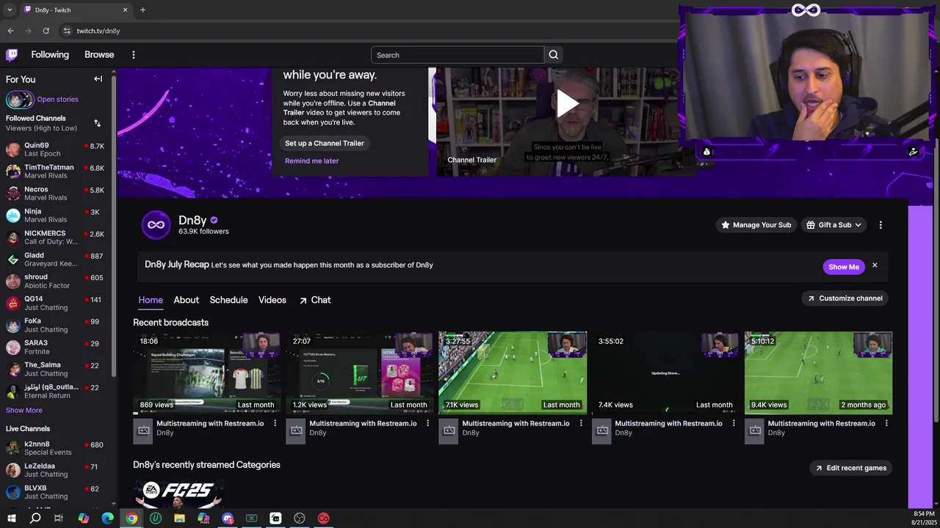This screenshot has height=528, width=940.
Task: Open Task View from taskbar
Action: pyautogui.click(x=59, y=518)
